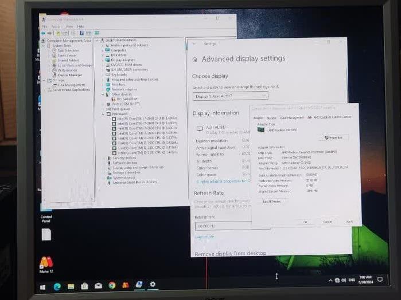
Task: Select Device Manager in the console tree
Action: point(70,75)
